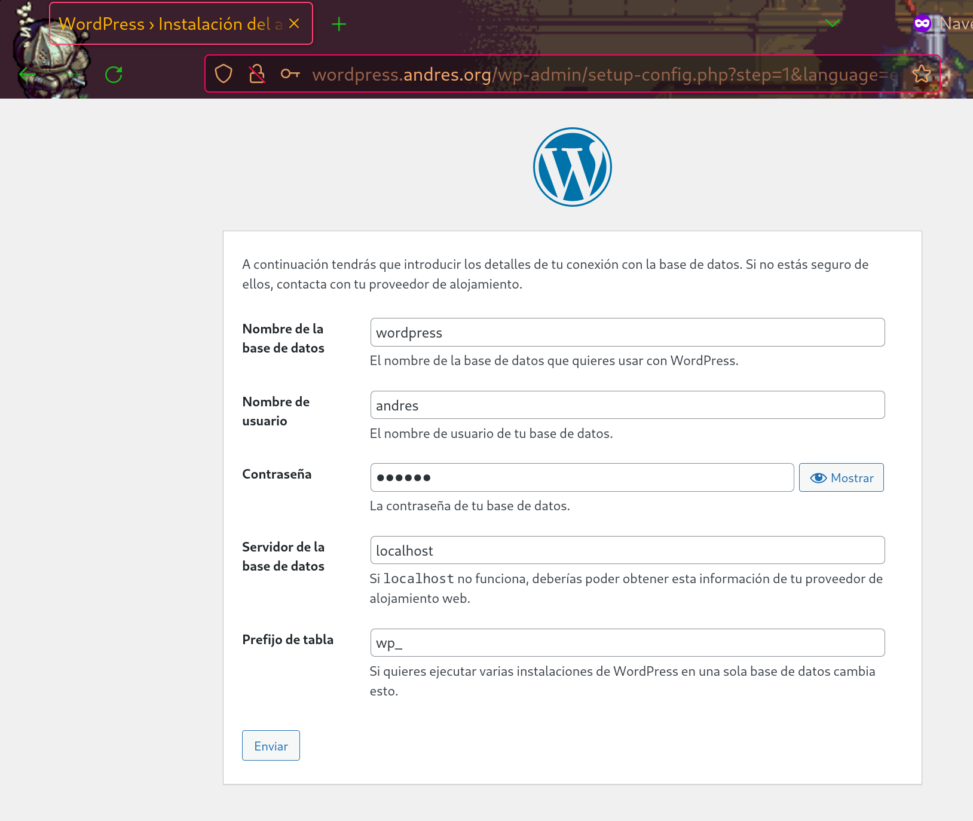Click the insecure connection padlock icon
The width and height of the screenshot is (973, 821).
(x=257, y=74)
